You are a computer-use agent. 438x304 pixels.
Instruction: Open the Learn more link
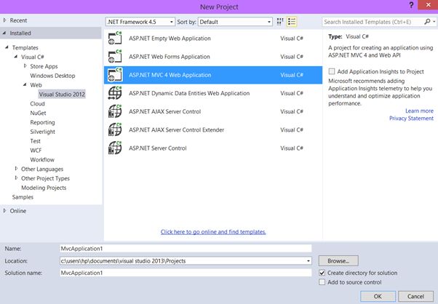(x=419, y=111)
